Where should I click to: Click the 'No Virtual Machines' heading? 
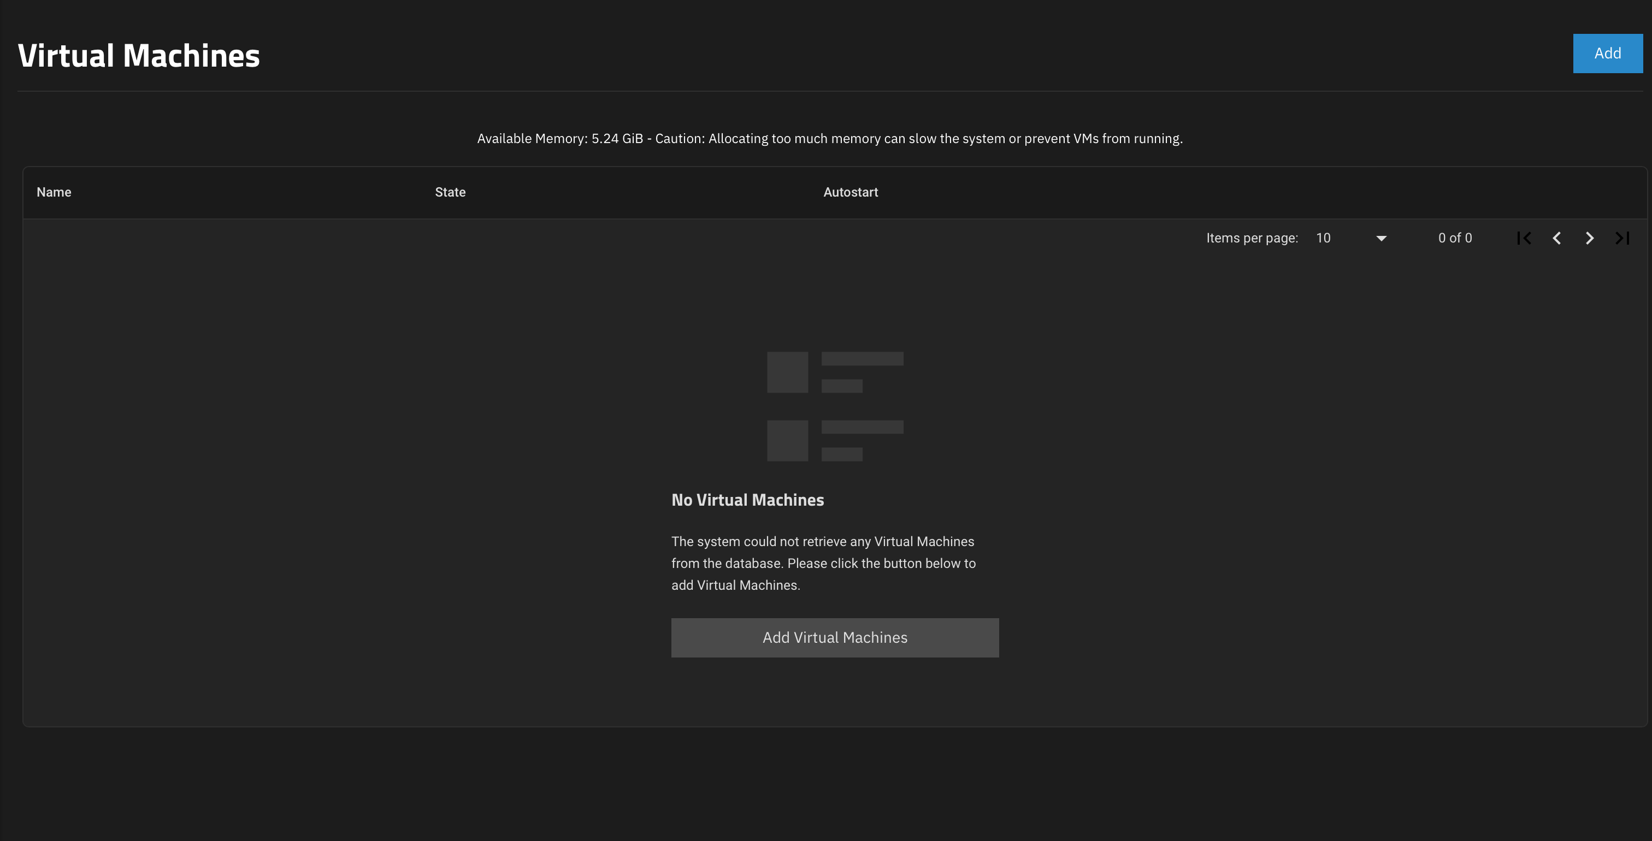click(x=747, y=499)
